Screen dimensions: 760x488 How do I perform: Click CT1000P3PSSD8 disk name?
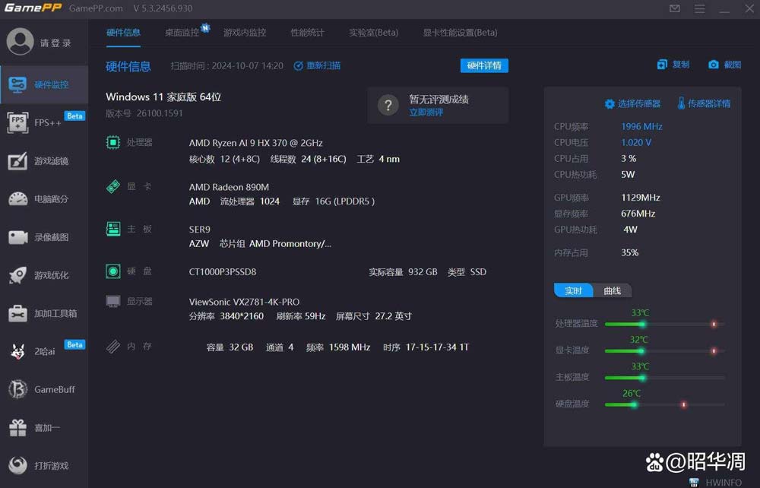click(223, 272)
